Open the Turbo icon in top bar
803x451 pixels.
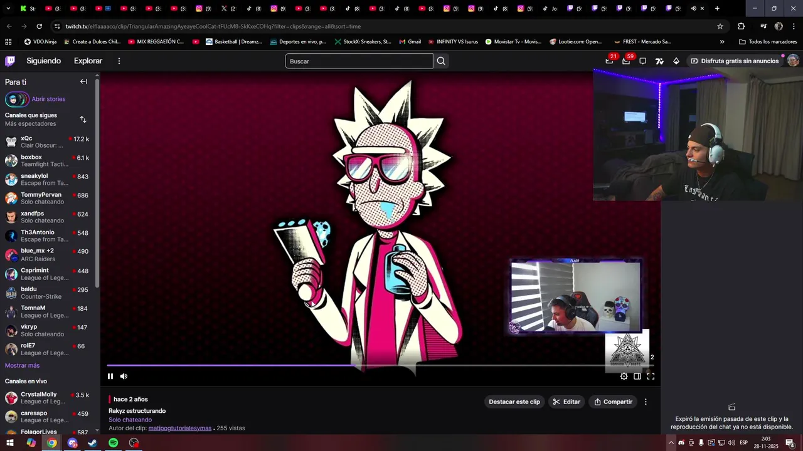click(x=659, y=61)
